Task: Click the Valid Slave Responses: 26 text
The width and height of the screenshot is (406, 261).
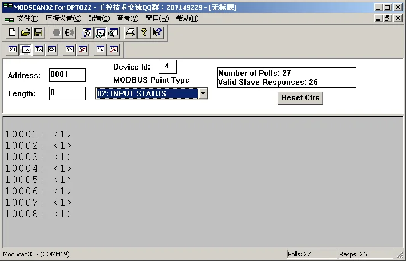Action: 268,82
